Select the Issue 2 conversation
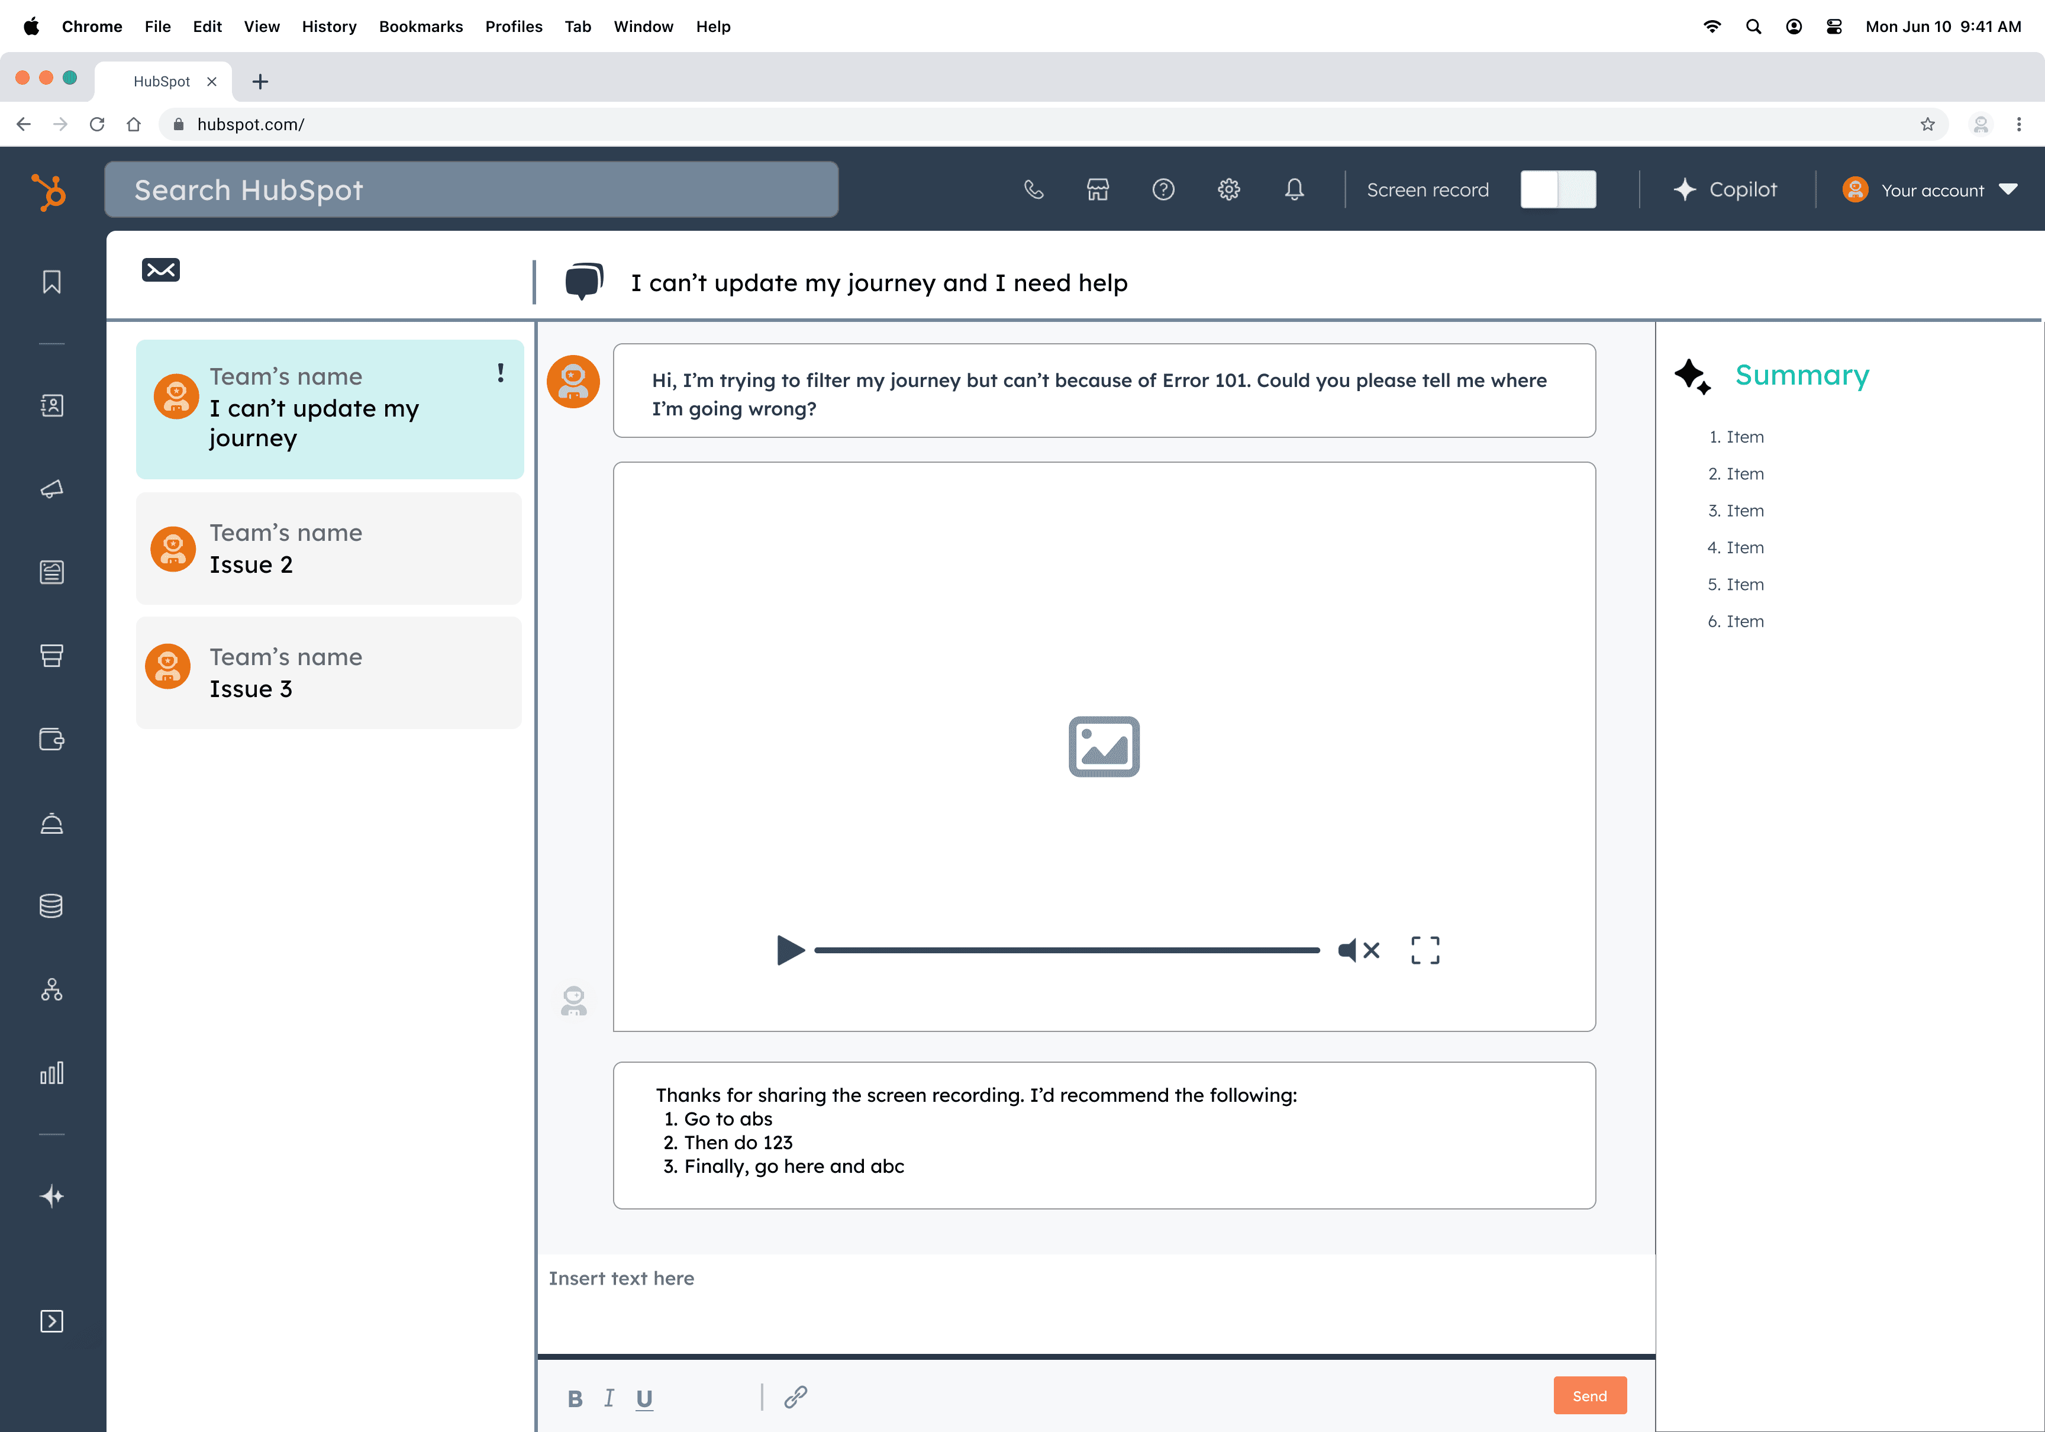This screenshot has width=2045, height=1432. [x=328, y=549]
